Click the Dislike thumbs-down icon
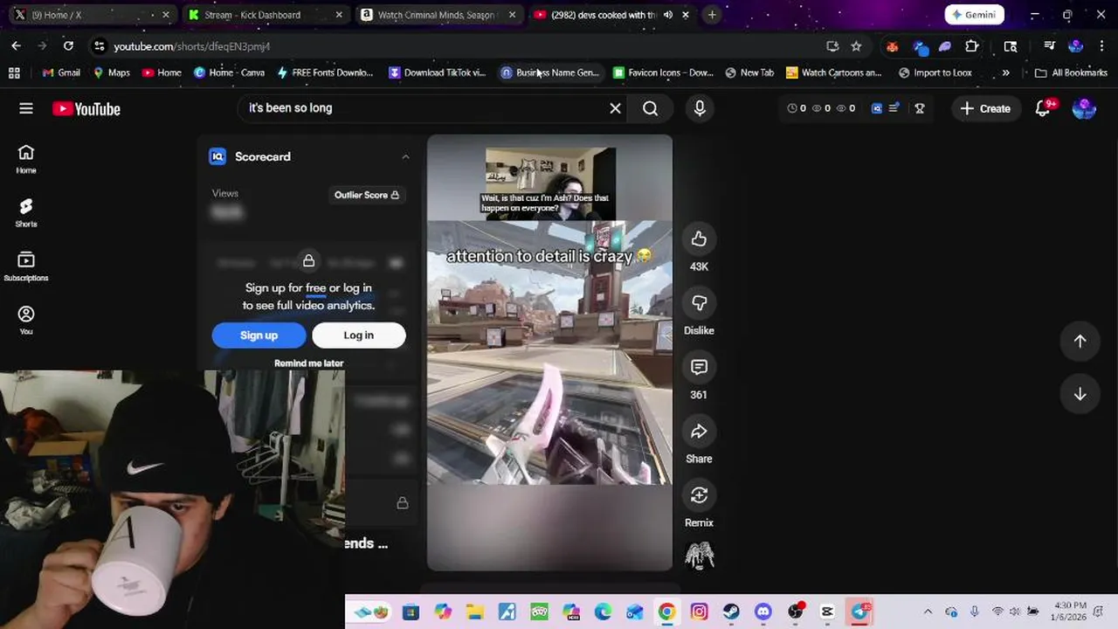 [699, 303]
